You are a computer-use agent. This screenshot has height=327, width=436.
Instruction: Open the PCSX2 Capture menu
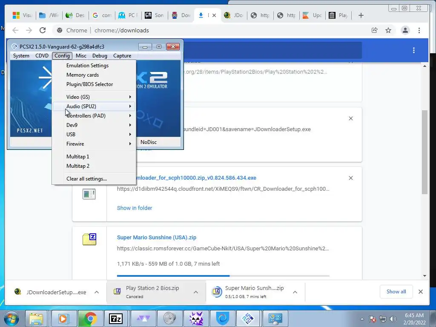[122, 56]
